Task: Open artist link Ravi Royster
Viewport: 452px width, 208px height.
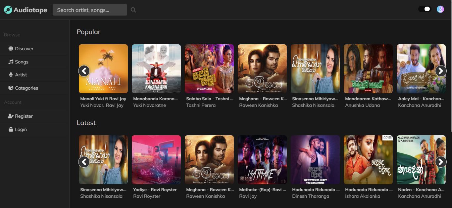Action: pyautogui.click(x=147, y=196)
